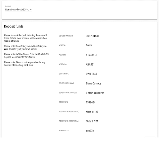Select the wire ABA value ABA421
Screen dimensions: 159x144
[x=90, y=65]
